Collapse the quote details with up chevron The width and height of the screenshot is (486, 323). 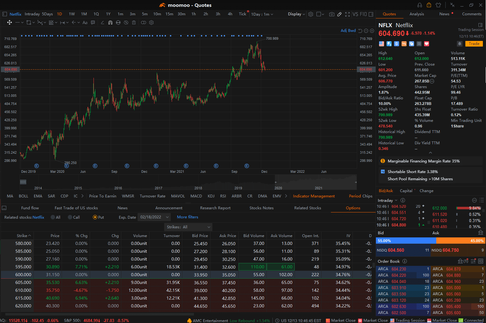pyautogui.click(x=430, y=152)
